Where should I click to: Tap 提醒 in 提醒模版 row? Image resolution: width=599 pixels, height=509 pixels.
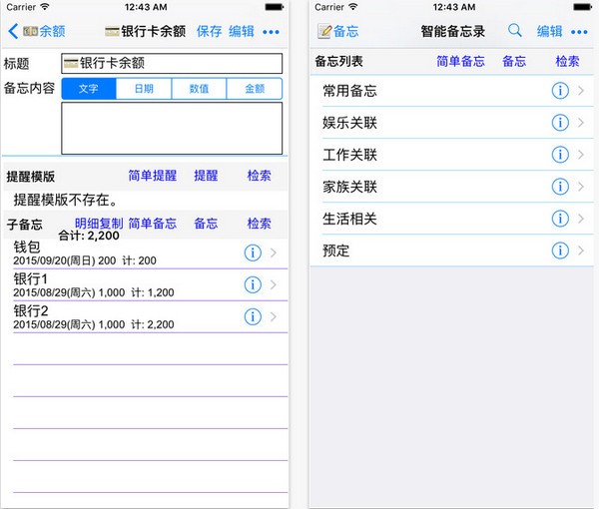(x=206, y=176)
